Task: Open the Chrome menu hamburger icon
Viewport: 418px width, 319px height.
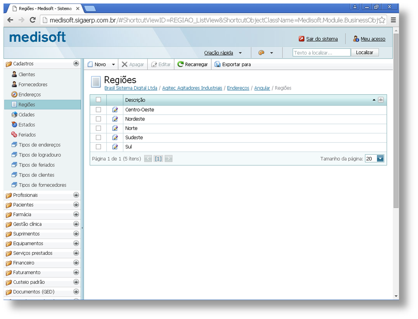Action: [393, 20]
